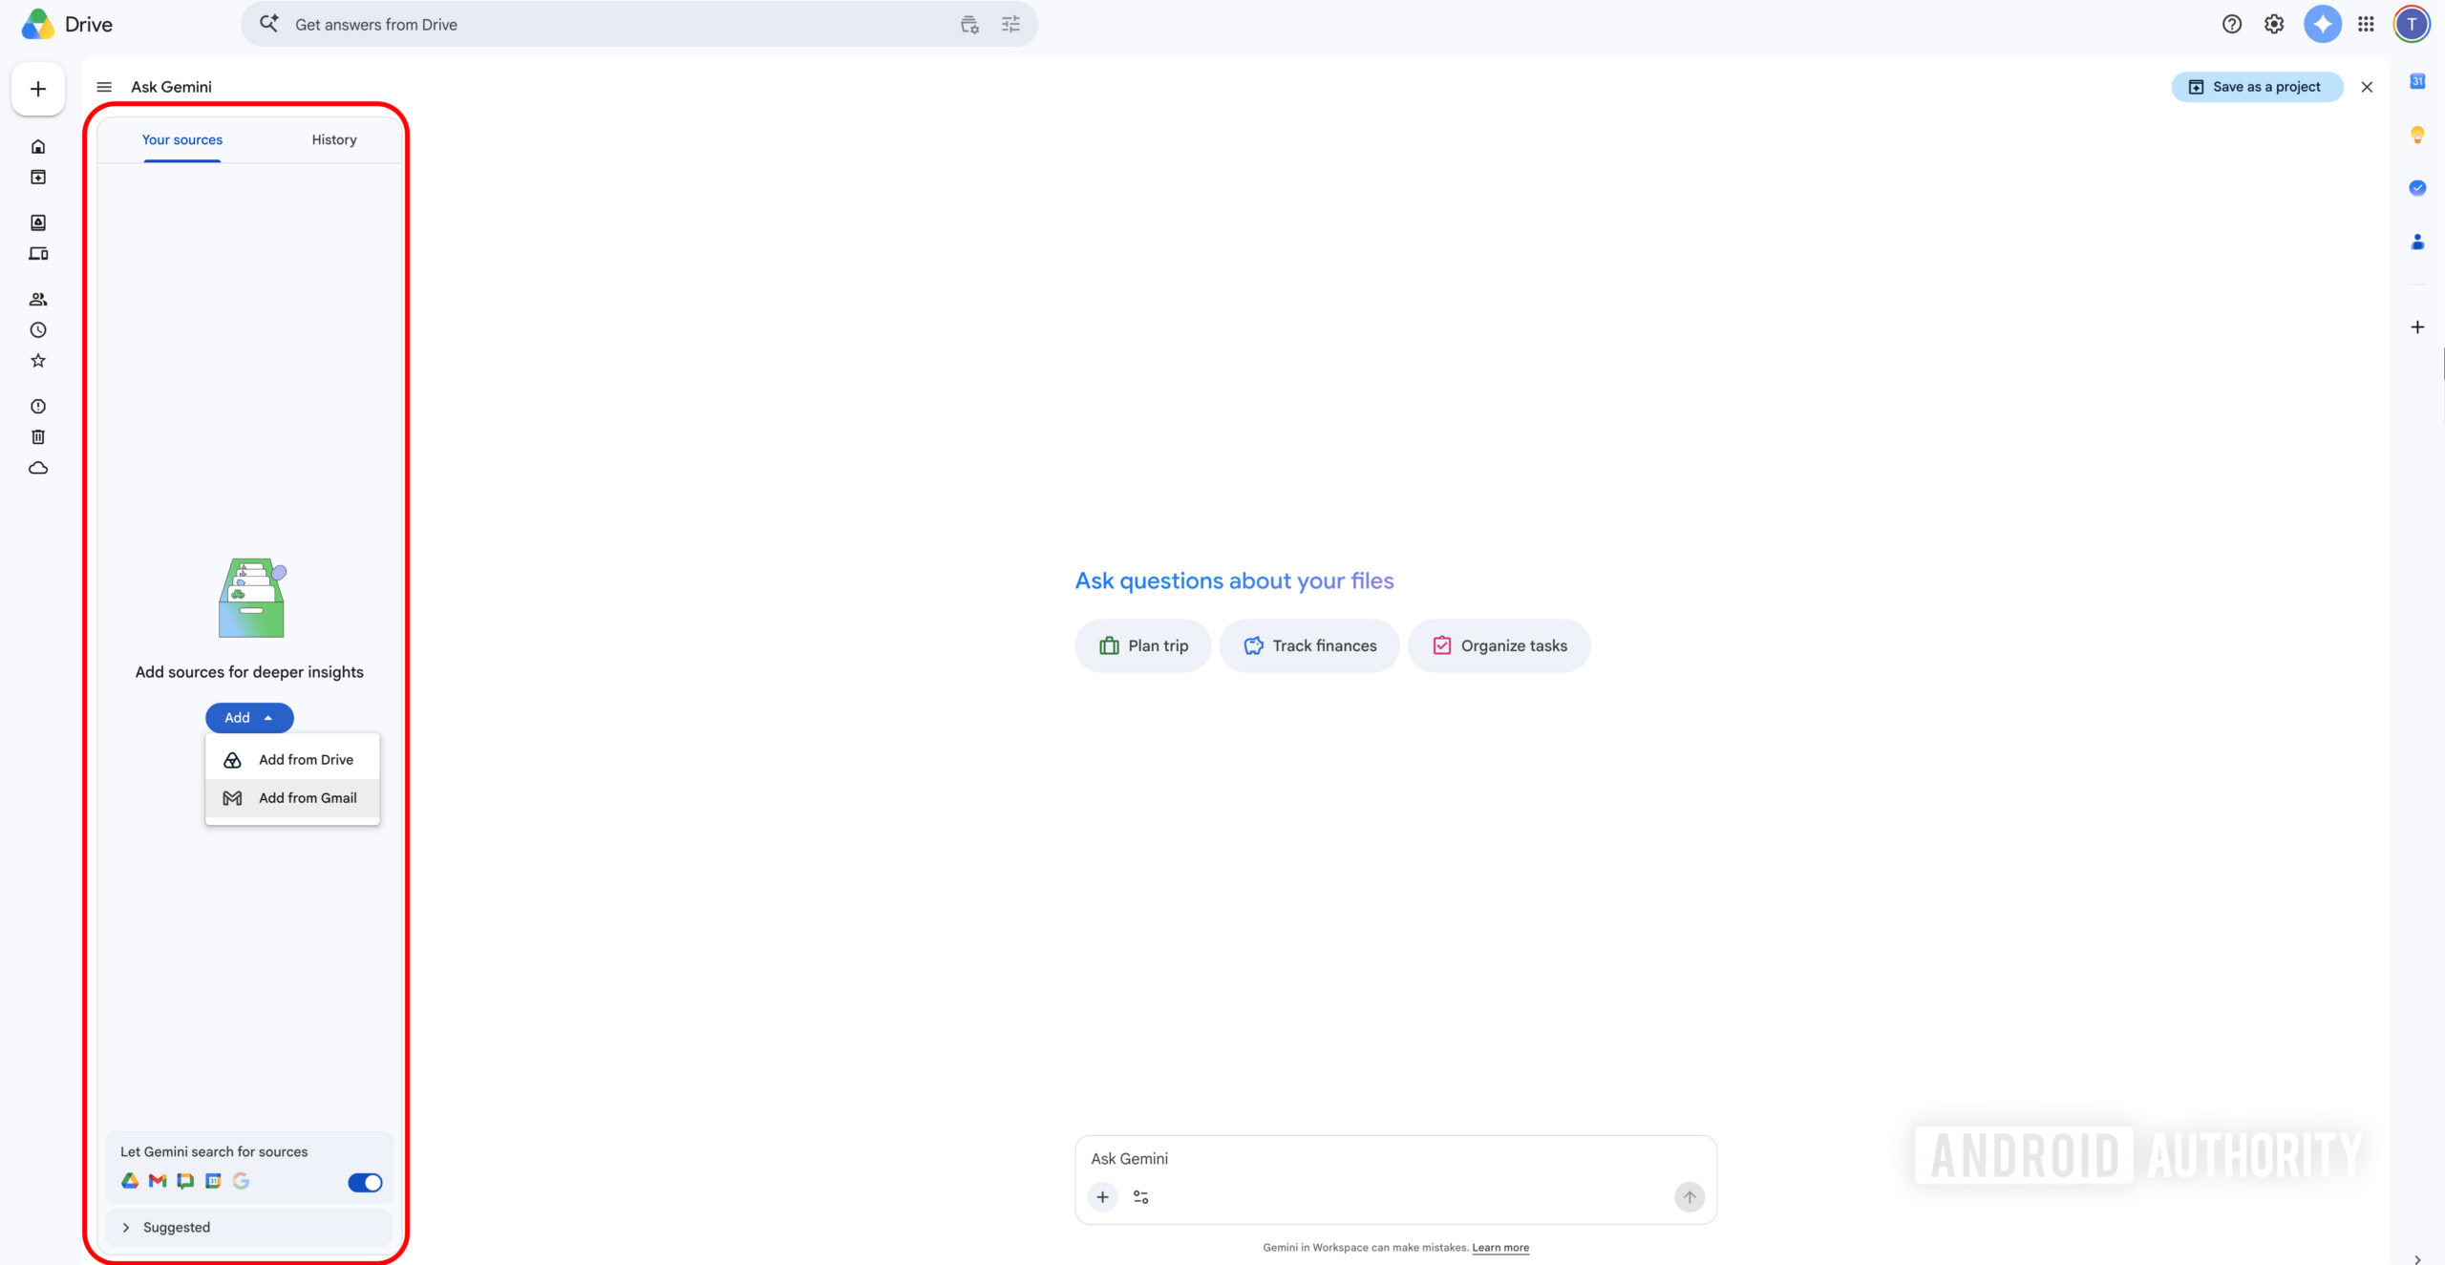Open advanced search filter options icon

pyautogui.click(x=1010, y=25)
